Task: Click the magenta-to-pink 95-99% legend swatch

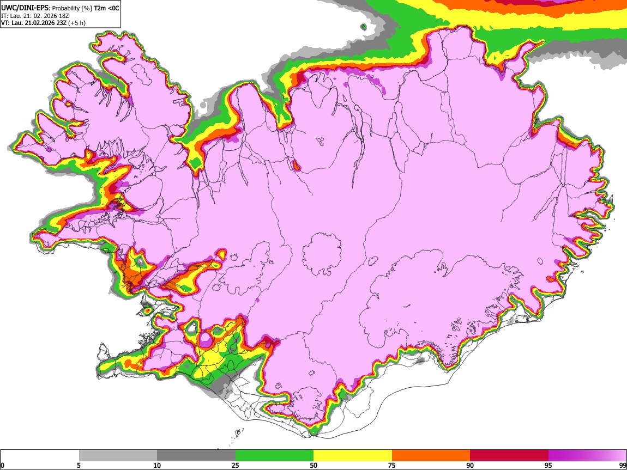Action: pos(587,455)
